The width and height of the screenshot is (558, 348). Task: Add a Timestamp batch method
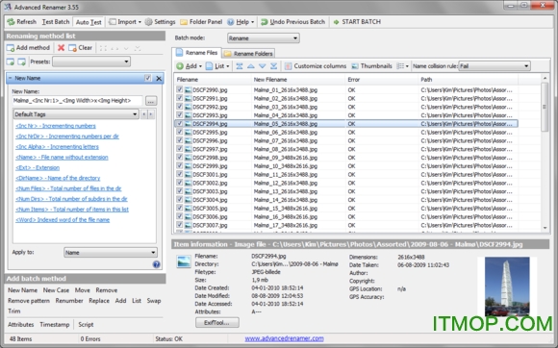55,325
